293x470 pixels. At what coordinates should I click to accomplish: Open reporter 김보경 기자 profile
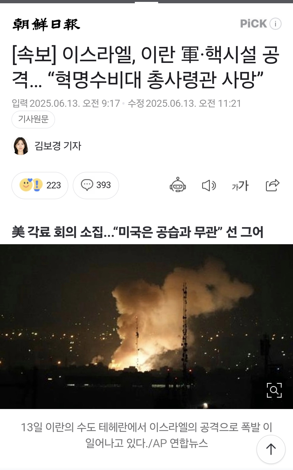coord(58,146)
